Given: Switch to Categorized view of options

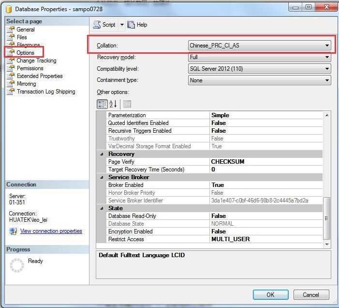Looking at the screenshot, I should click(102, 104).
